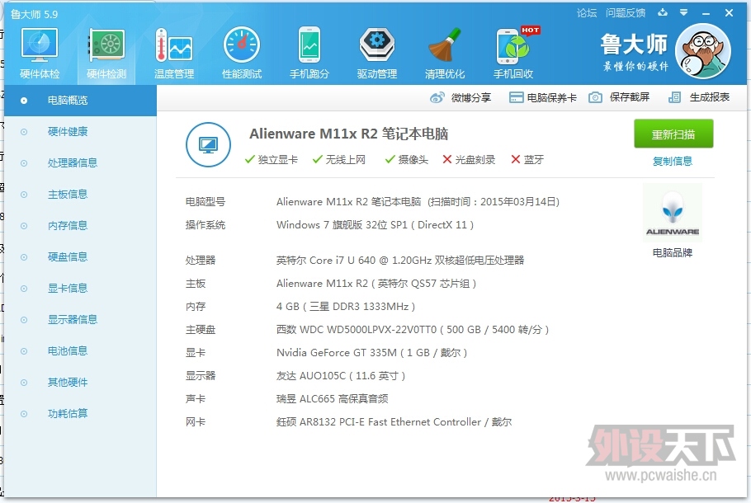Click the 光盘刻录 feature indicator
The width and height of the screenshot is (751, 503).
(469, 160)
